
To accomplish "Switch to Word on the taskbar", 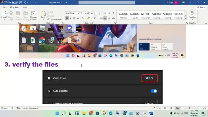I will [151, 113].
